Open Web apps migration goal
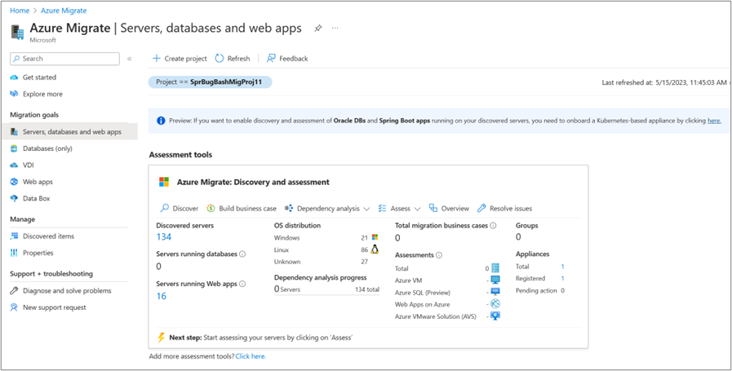This screenshot has height=371, width=732. coord(38,182)
